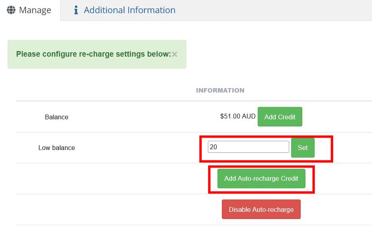Click the Balance row label

coord(57,117)
